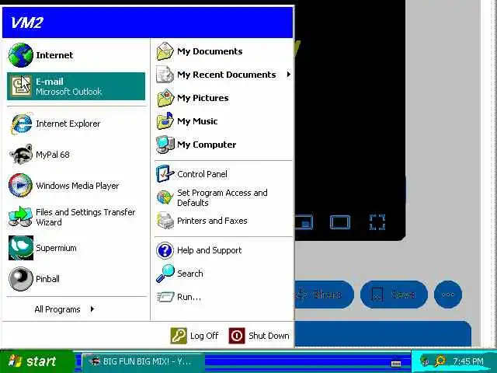Click the All Programs label

(57, 309)
